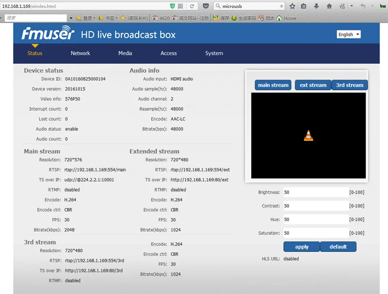Click the Fmuser logo
This screenshot has width=388, height=294.
tap(48, 33)
